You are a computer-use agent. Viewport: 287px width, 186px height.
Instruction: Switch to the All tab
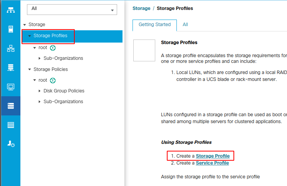click(x=185, y=25)
